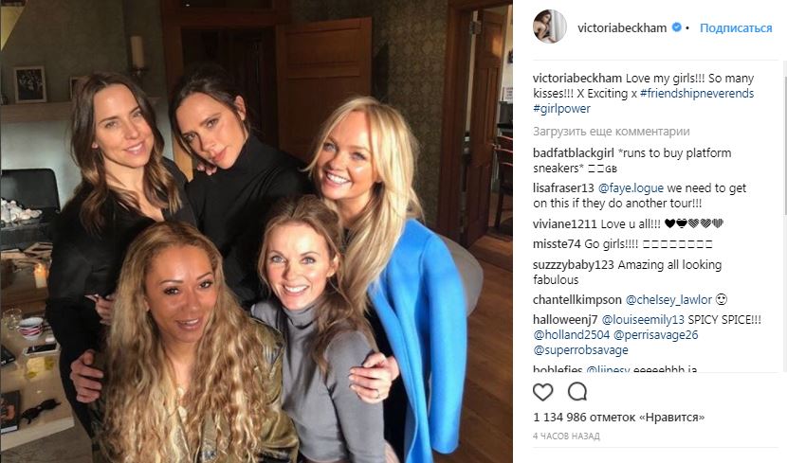This screenshot has width=787, height=463.
Task: Open victoriabeckham profile avatar
Action: pos(550,27)
